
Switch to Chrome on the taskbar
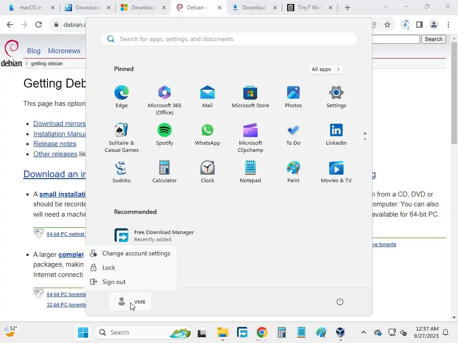tap(262, 332)
